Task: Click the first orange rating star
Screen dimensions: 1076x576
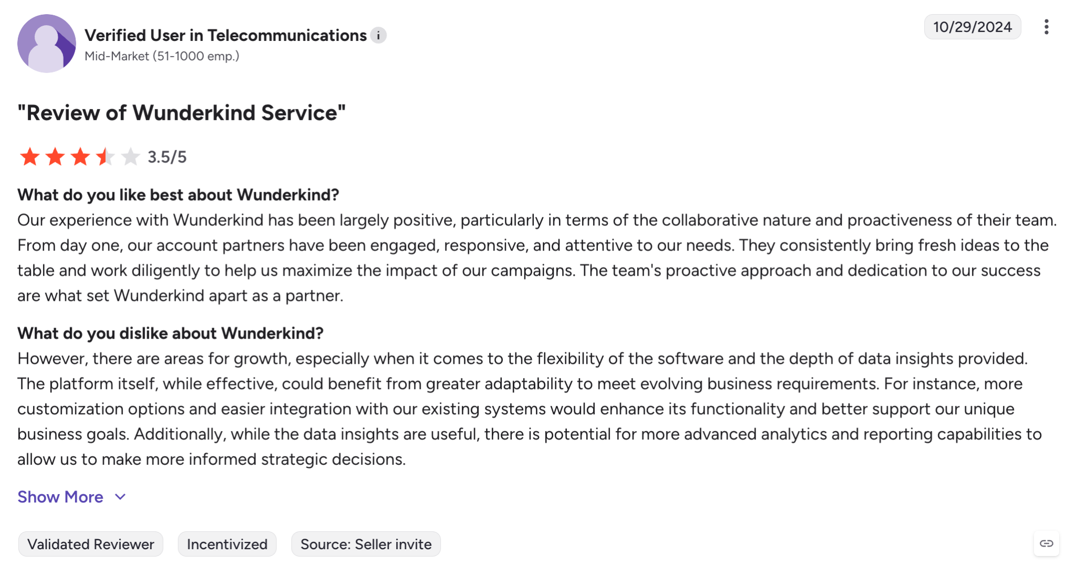Action: pyautogui.click(x=29, y=156)
